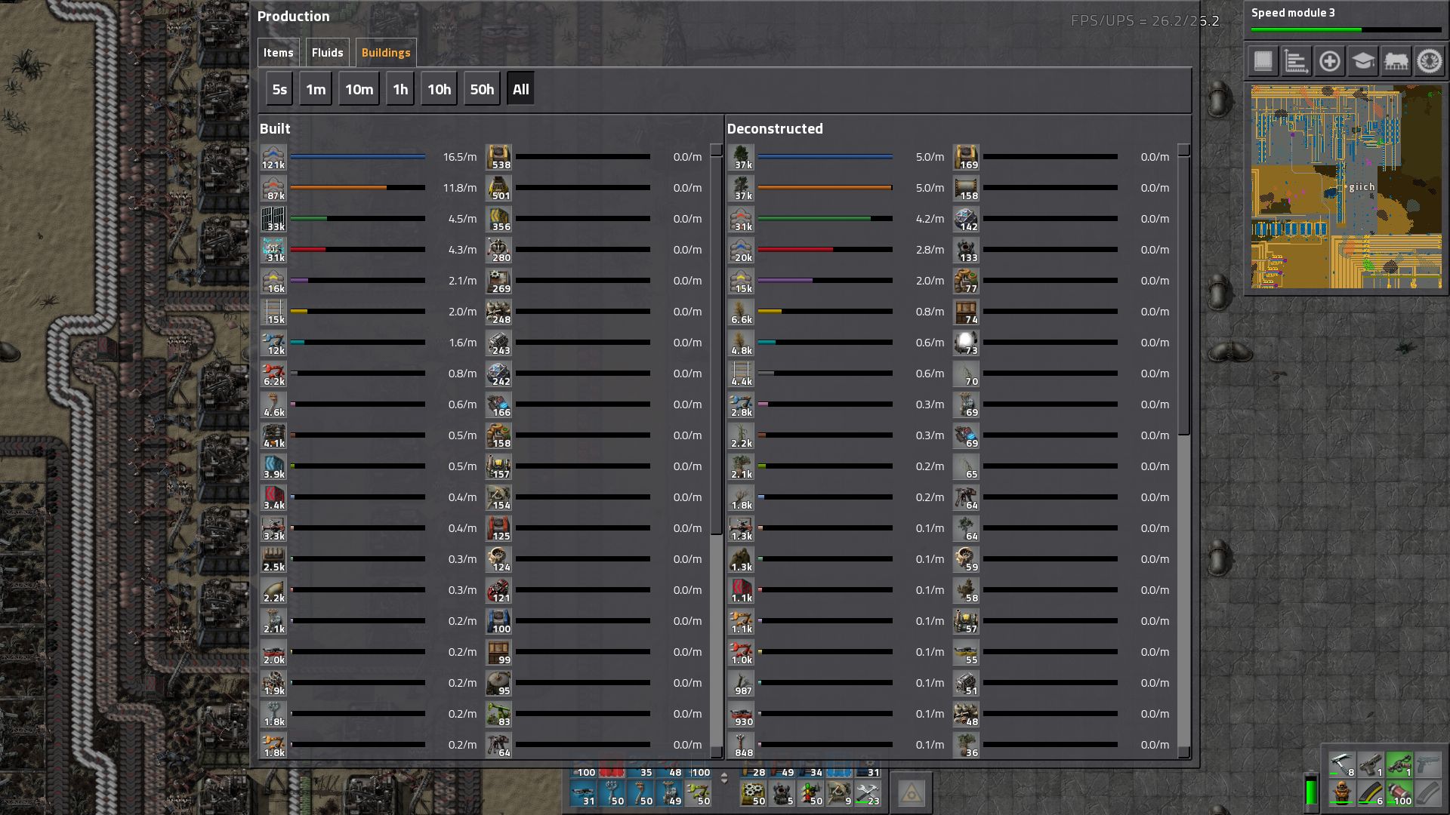Open the technology tree (graduation cap) button
Viewport: 1450px width, 815px height.
(1363, 61)
